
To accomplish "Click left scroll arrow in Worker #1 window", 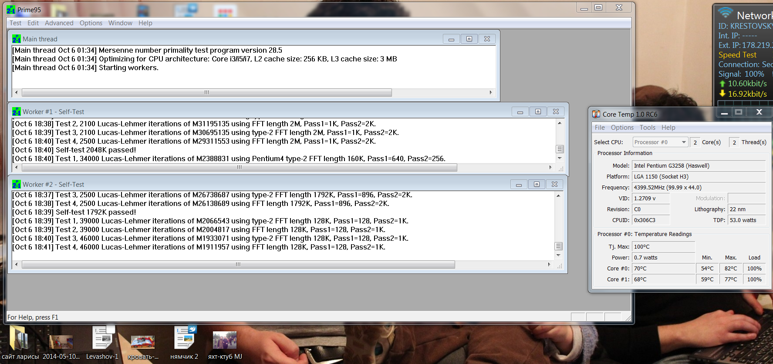I will pyautogui.click(x=17, y=167).
